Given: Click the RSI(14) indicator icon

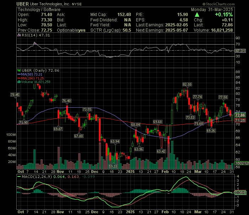Looking at the screenshot, I should tap(19, 35).
